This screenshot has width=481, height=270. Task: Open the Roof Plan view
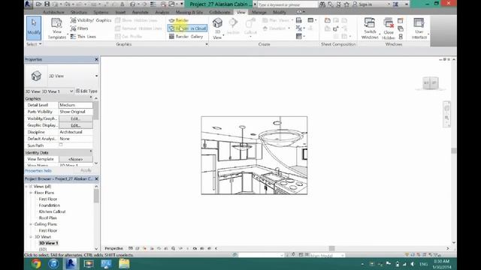tap(48, 218)
